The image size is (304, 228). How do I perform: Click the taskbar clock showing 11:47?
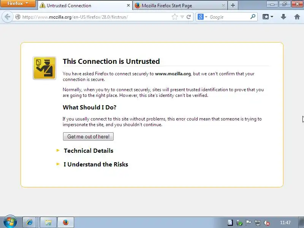point(285,222)
